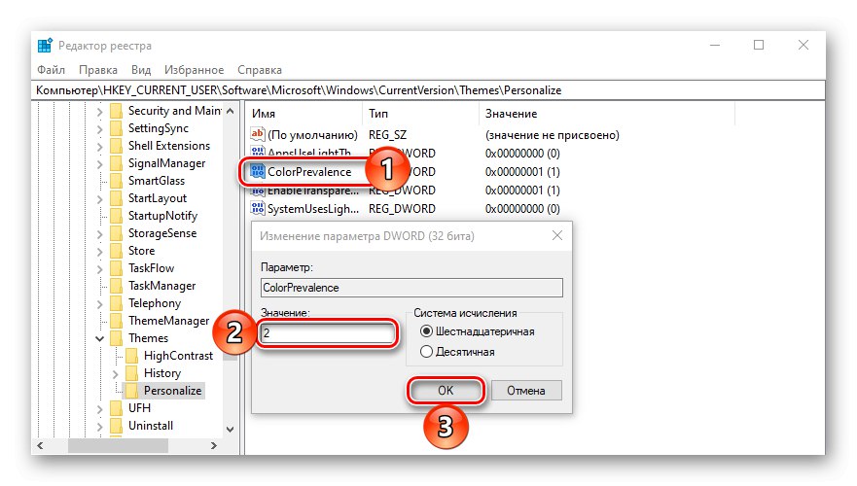Screen dimensions: 857x486
Task: Expand the Uninstall tree node
Action: click(x=99, y=426)
